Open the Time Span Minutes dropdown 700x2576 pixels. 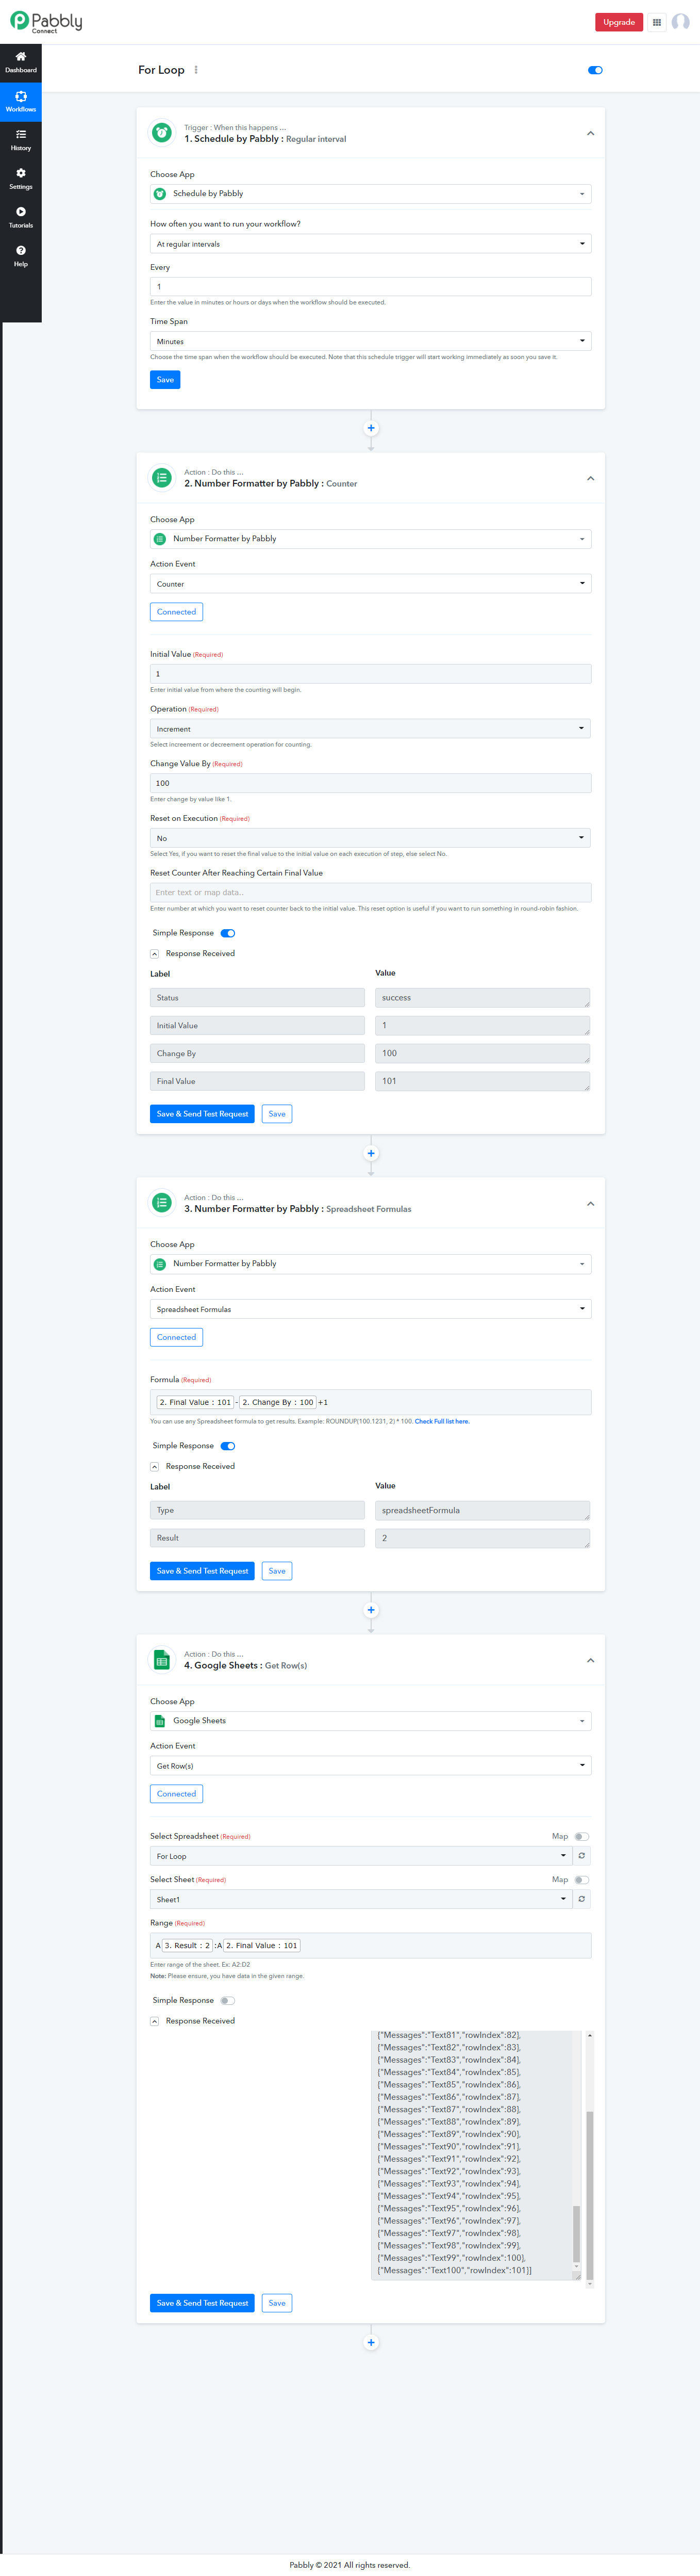point(371,341)
